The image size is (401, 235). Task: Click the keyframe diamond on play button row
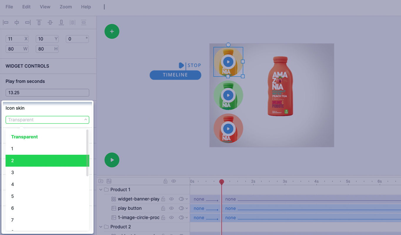point(181,208)
